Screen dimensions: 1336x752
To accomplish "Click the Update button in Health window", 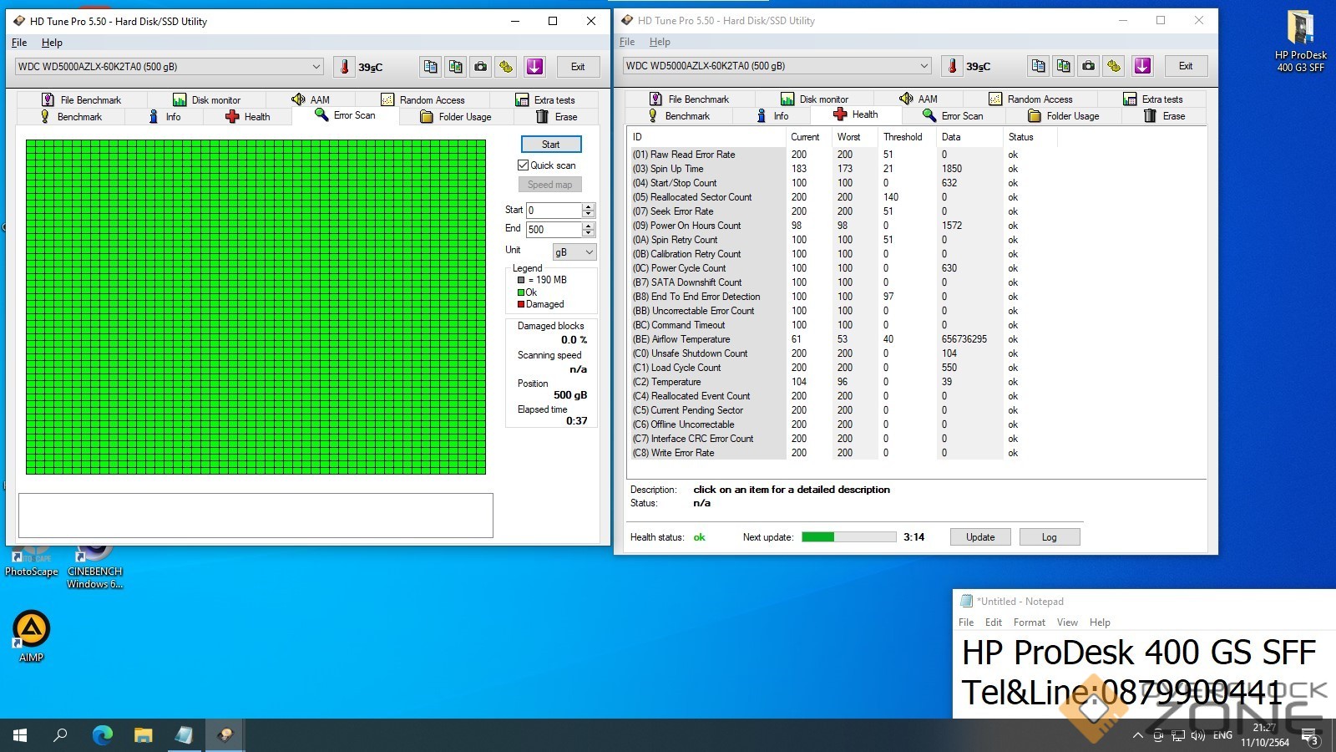I will (979, 537).
